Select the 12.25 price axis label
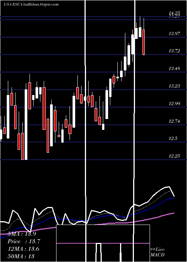 pyautogui.click(x=174, y=156)
